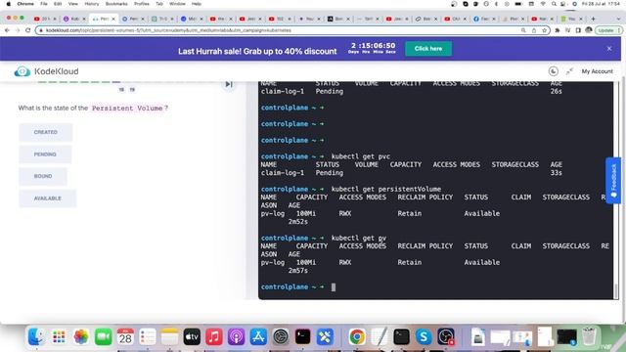Open a new Chrome tab
The width and height of the screenshot is (626, 352).
click(x=593, y=19)
